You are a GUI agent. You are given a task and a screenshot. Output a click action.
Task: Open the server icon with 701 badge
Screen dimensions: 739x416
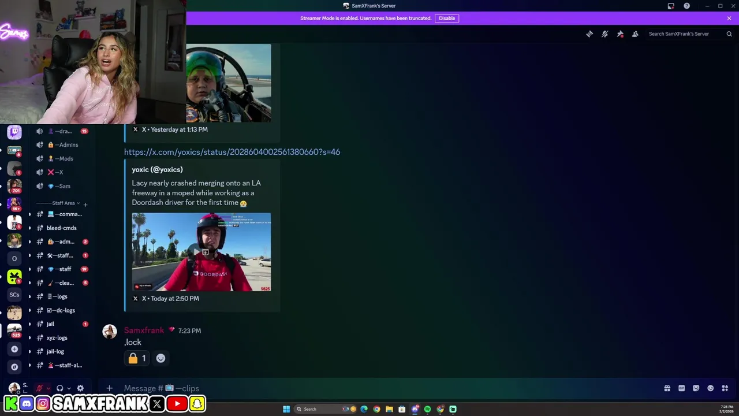coord(14,186)
